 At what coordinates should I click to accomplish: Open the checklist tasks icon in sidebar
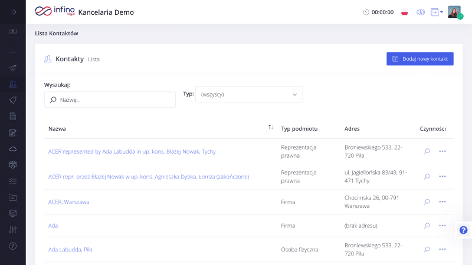point(12,181)
